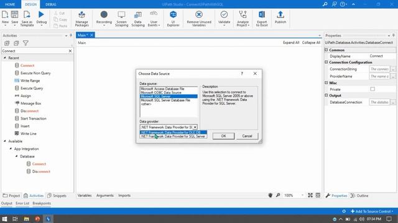This screenshot has height=223, width=398.
Task: Collapse the Output properties section
Action: pos(326,95)
